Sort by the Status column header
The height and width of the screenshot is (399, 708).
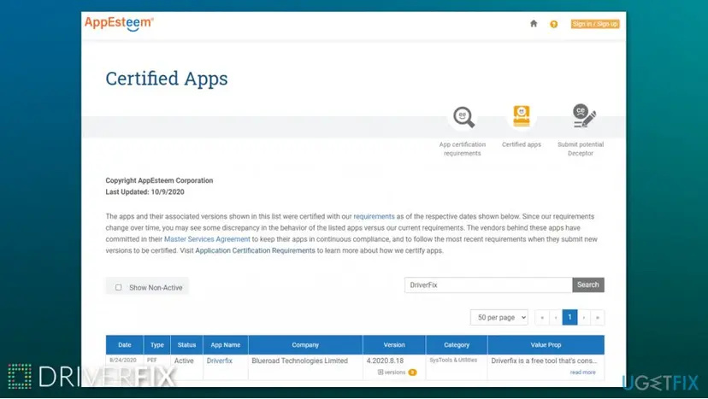point(186,345)
